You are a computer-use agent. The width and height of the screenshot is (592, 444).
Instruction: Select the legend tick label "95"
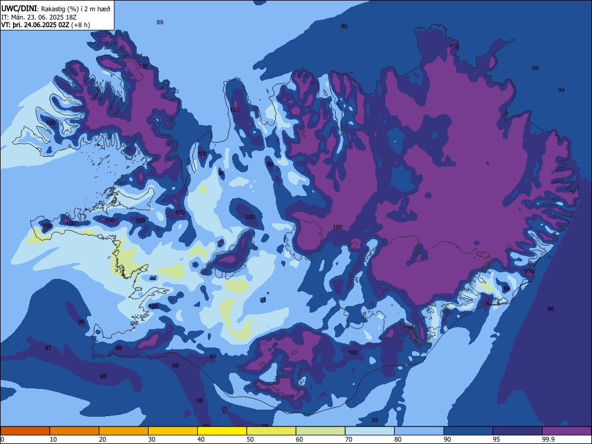[x=497, y=439]
